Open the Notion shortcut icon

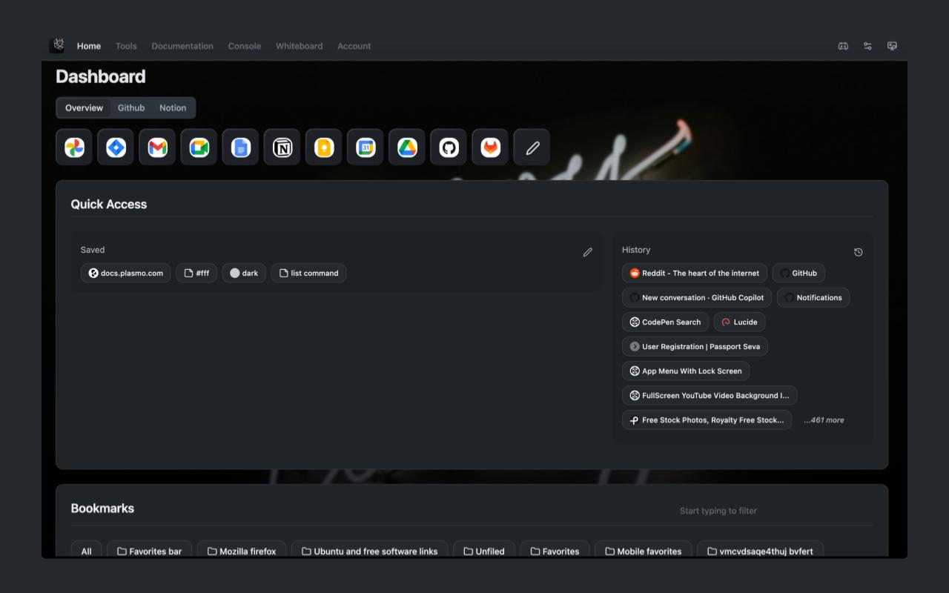tap(282, 147)
